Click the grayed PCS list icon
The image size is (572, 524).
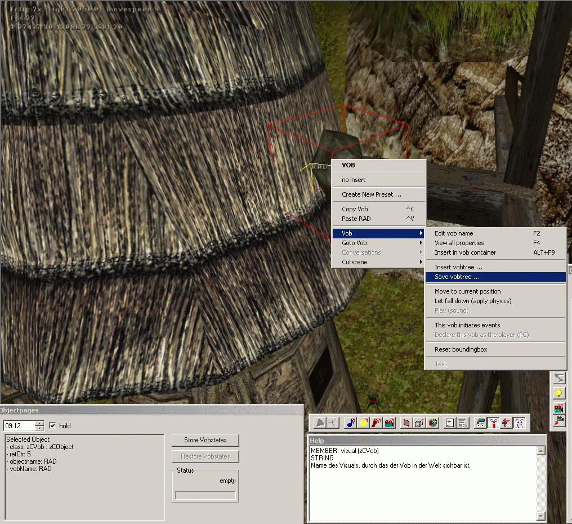point(463,423)
